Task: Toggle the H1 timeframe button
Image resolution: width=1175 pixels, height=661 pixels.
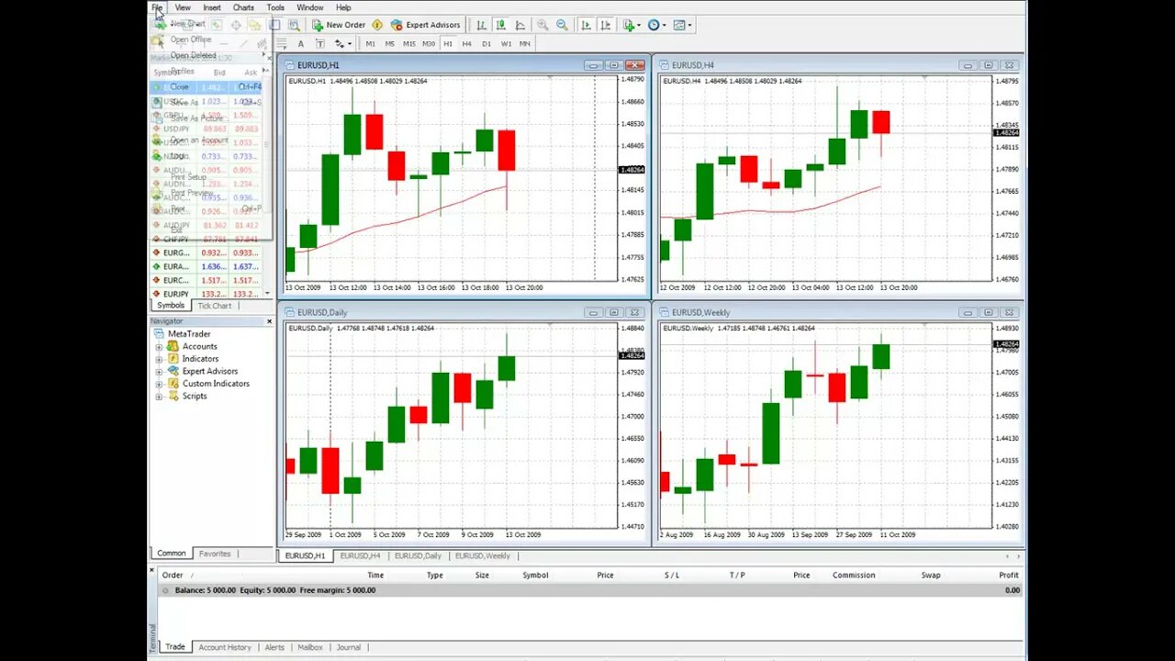Action: pyautogui.click(x=448, y=43)
